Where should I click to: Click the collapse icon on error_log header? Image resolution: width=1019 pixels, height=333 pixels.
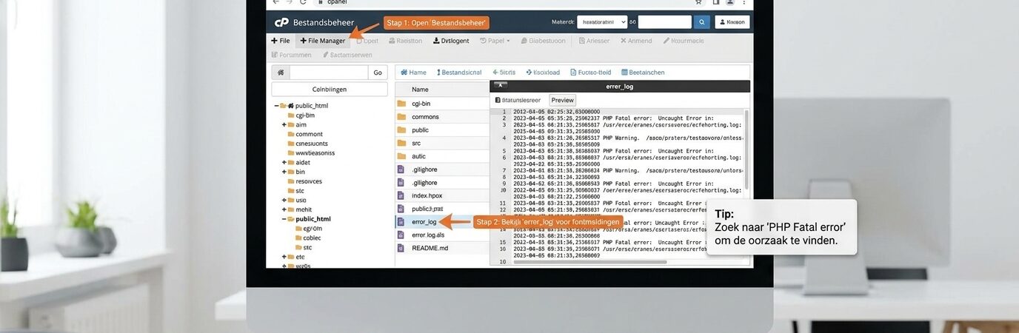point(501,86)
